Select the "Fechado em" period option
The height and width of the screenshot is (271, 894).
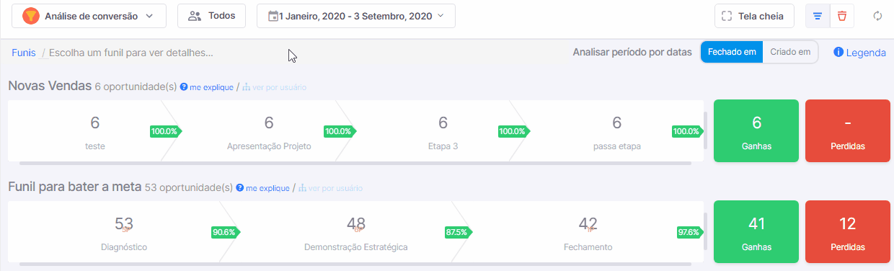point(732,52)
